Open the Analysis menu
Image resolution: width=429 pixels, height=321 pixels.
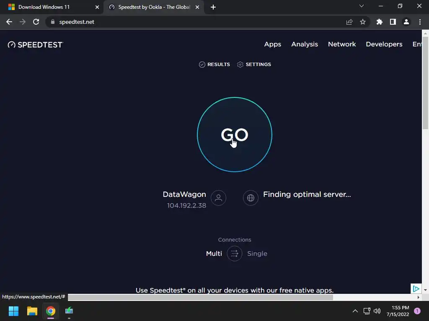point(305,44)
